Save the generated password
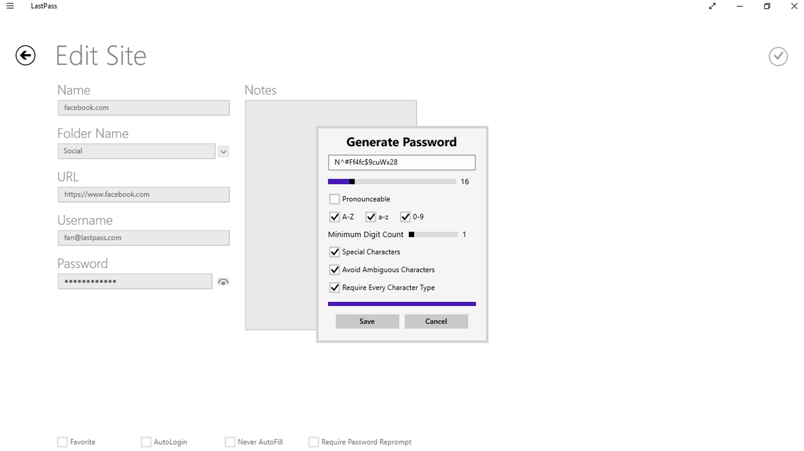The image size is (804, 451). coord(367,322)
